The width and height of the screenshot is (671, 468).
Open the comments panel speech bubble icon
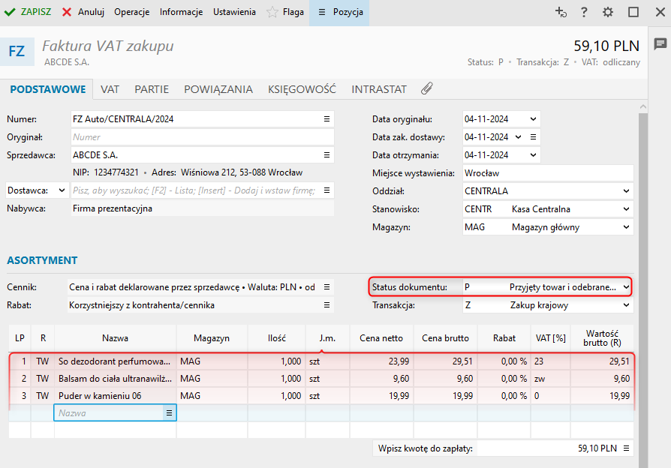[x=660, y=44]
